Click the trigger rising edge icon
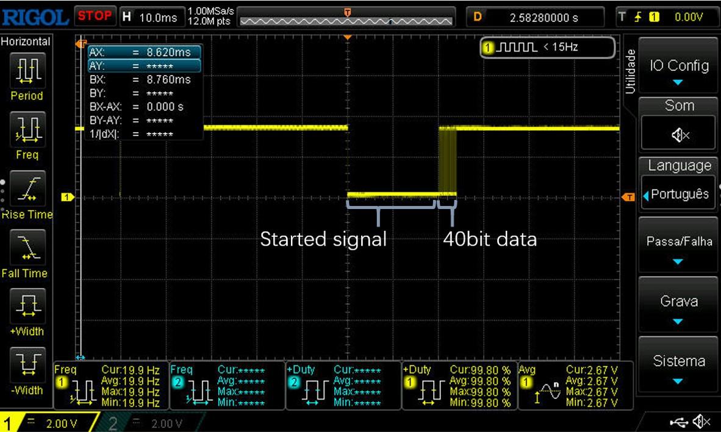 [x=638, y=18]
